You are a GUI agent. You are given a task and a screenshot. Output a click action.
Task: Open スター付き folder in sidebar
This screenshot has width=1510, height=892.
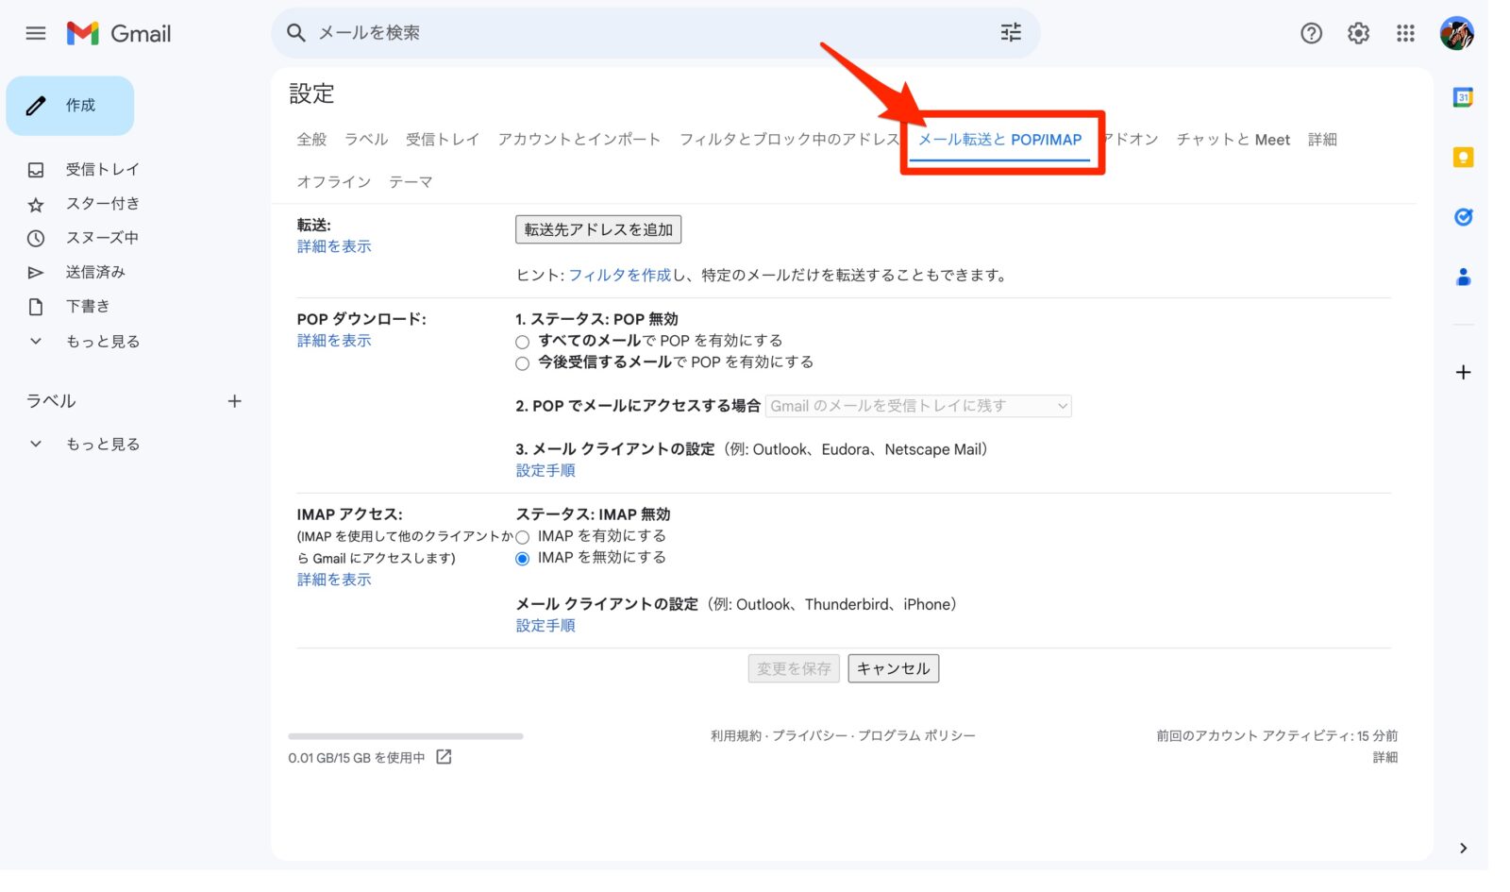(102, 204)
